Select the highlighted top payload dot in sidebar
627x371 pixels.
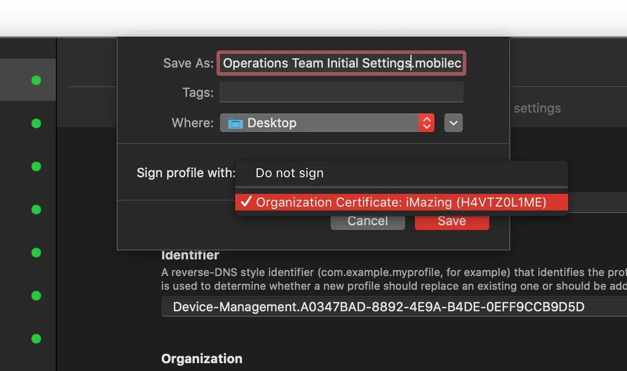pyautogui.click(x=36, y=80)
